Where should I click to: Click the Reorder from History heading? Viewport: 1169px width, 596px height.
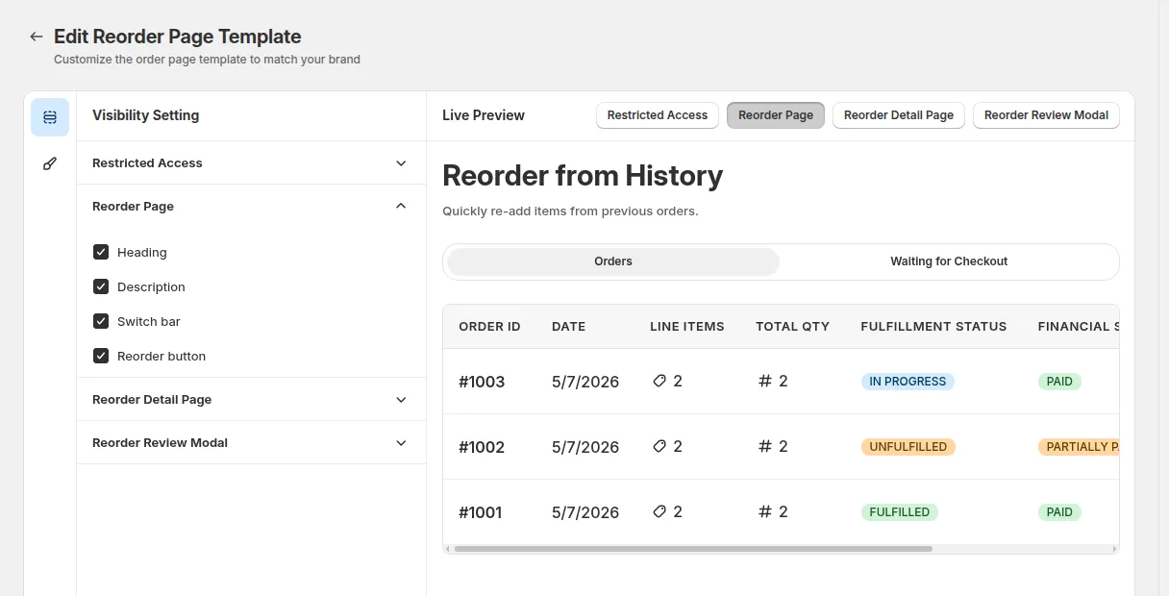pyautogui.click(x=583, y=176)
